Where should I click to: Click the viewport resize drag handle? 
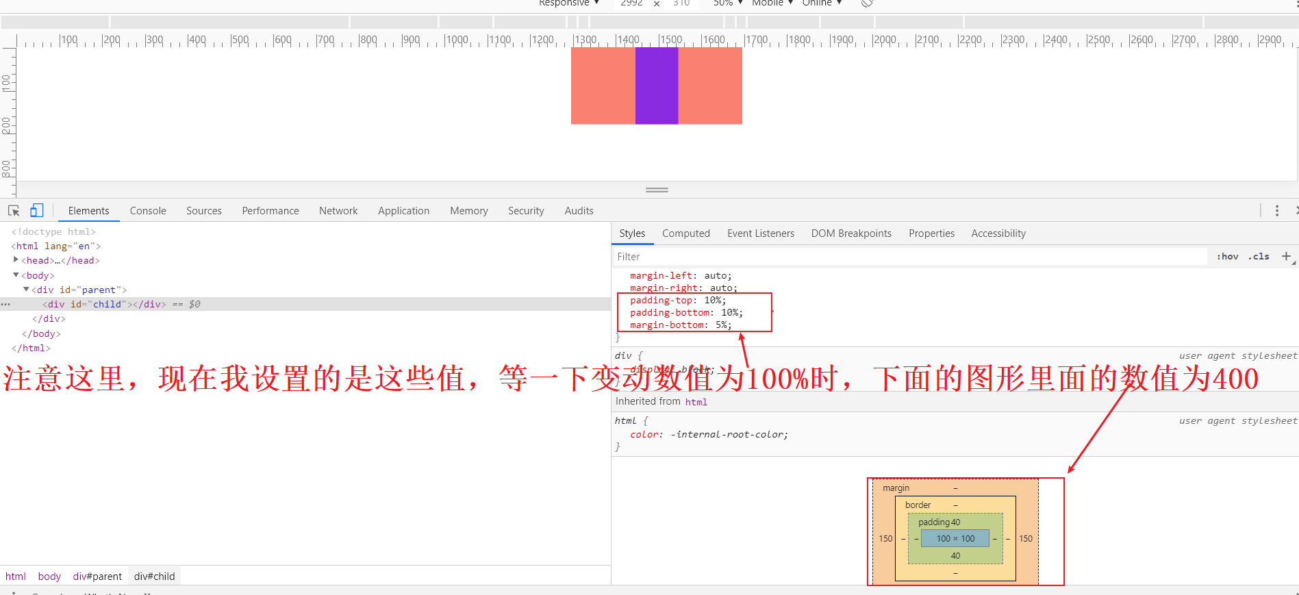(657, 190)
